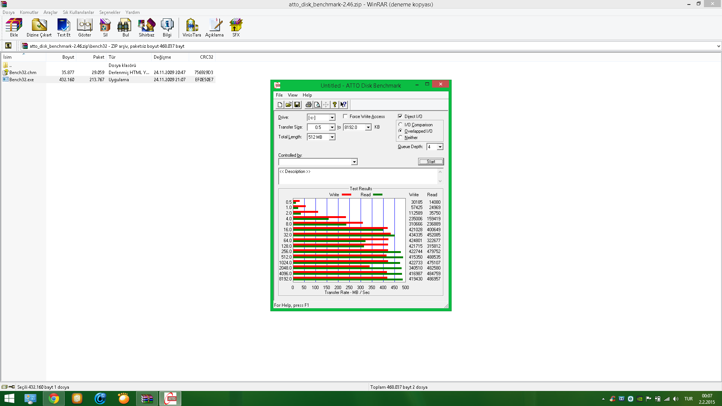The height and width of the screenshot is (406, 722).
Task: Click the WinRAR taskbar icon
Action: [147, 398]
